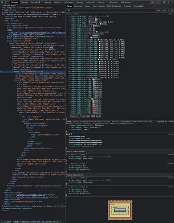Focus the styles Filter input field
This screenshot has width=174, height=223.
pos(110,10)
